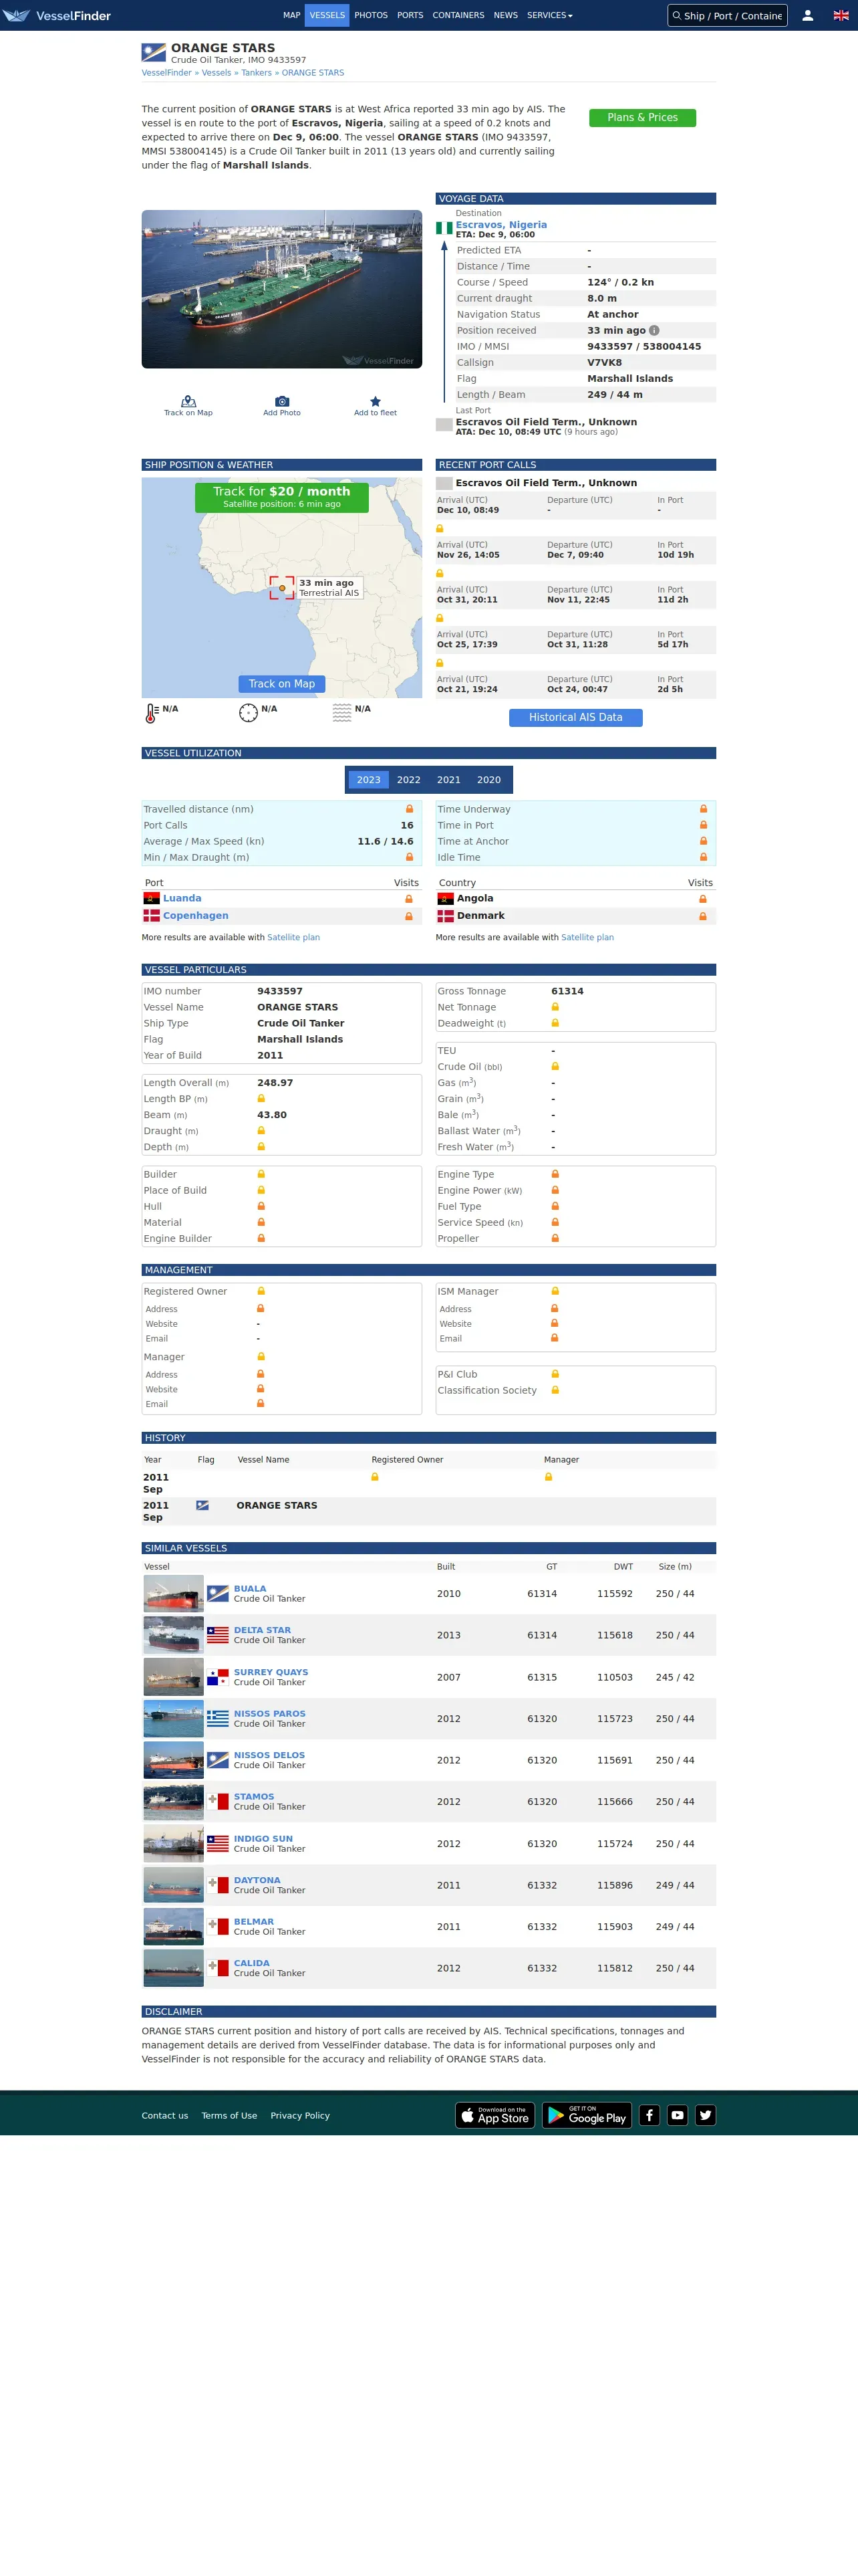Image resolution: width=858 pixels, height=2576 pixels.
Task: Open the STAMOS vessel thumbnail
Action: tap(174, 1802)
